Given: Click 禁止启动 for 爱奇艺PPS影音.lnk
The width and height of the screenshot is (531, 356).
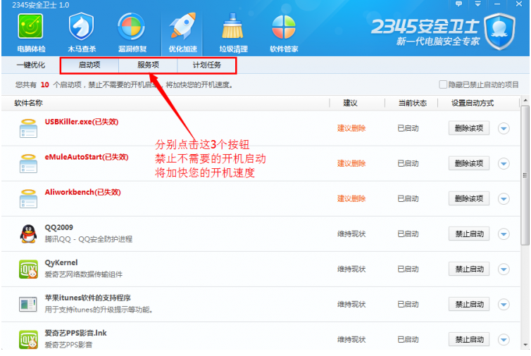Looking at the screenshot, I should [469, 339].
